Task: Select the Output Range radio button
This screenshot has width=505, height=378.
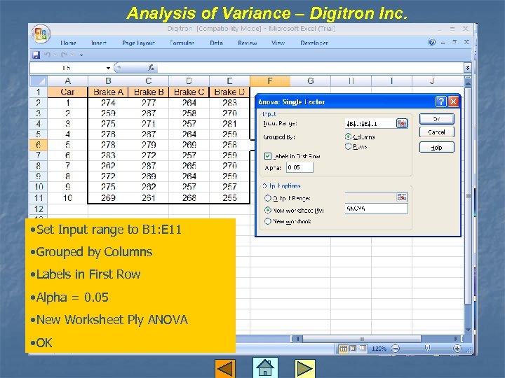Action: (x=268, y=198)
